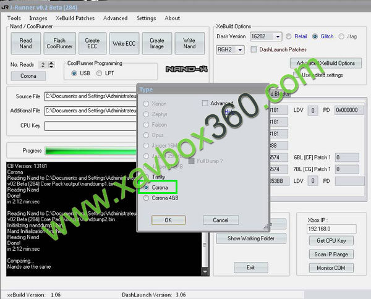Click the J-Runner title bar icon
This screenshot has height=299, width=371.
point(5,7)
